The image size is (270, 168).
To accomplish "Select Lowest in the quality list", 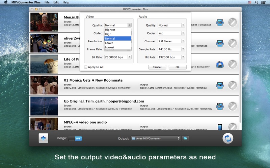I will point(117,47).
